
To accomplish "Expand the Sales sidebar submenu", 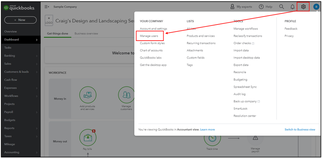I will (37, 64).
